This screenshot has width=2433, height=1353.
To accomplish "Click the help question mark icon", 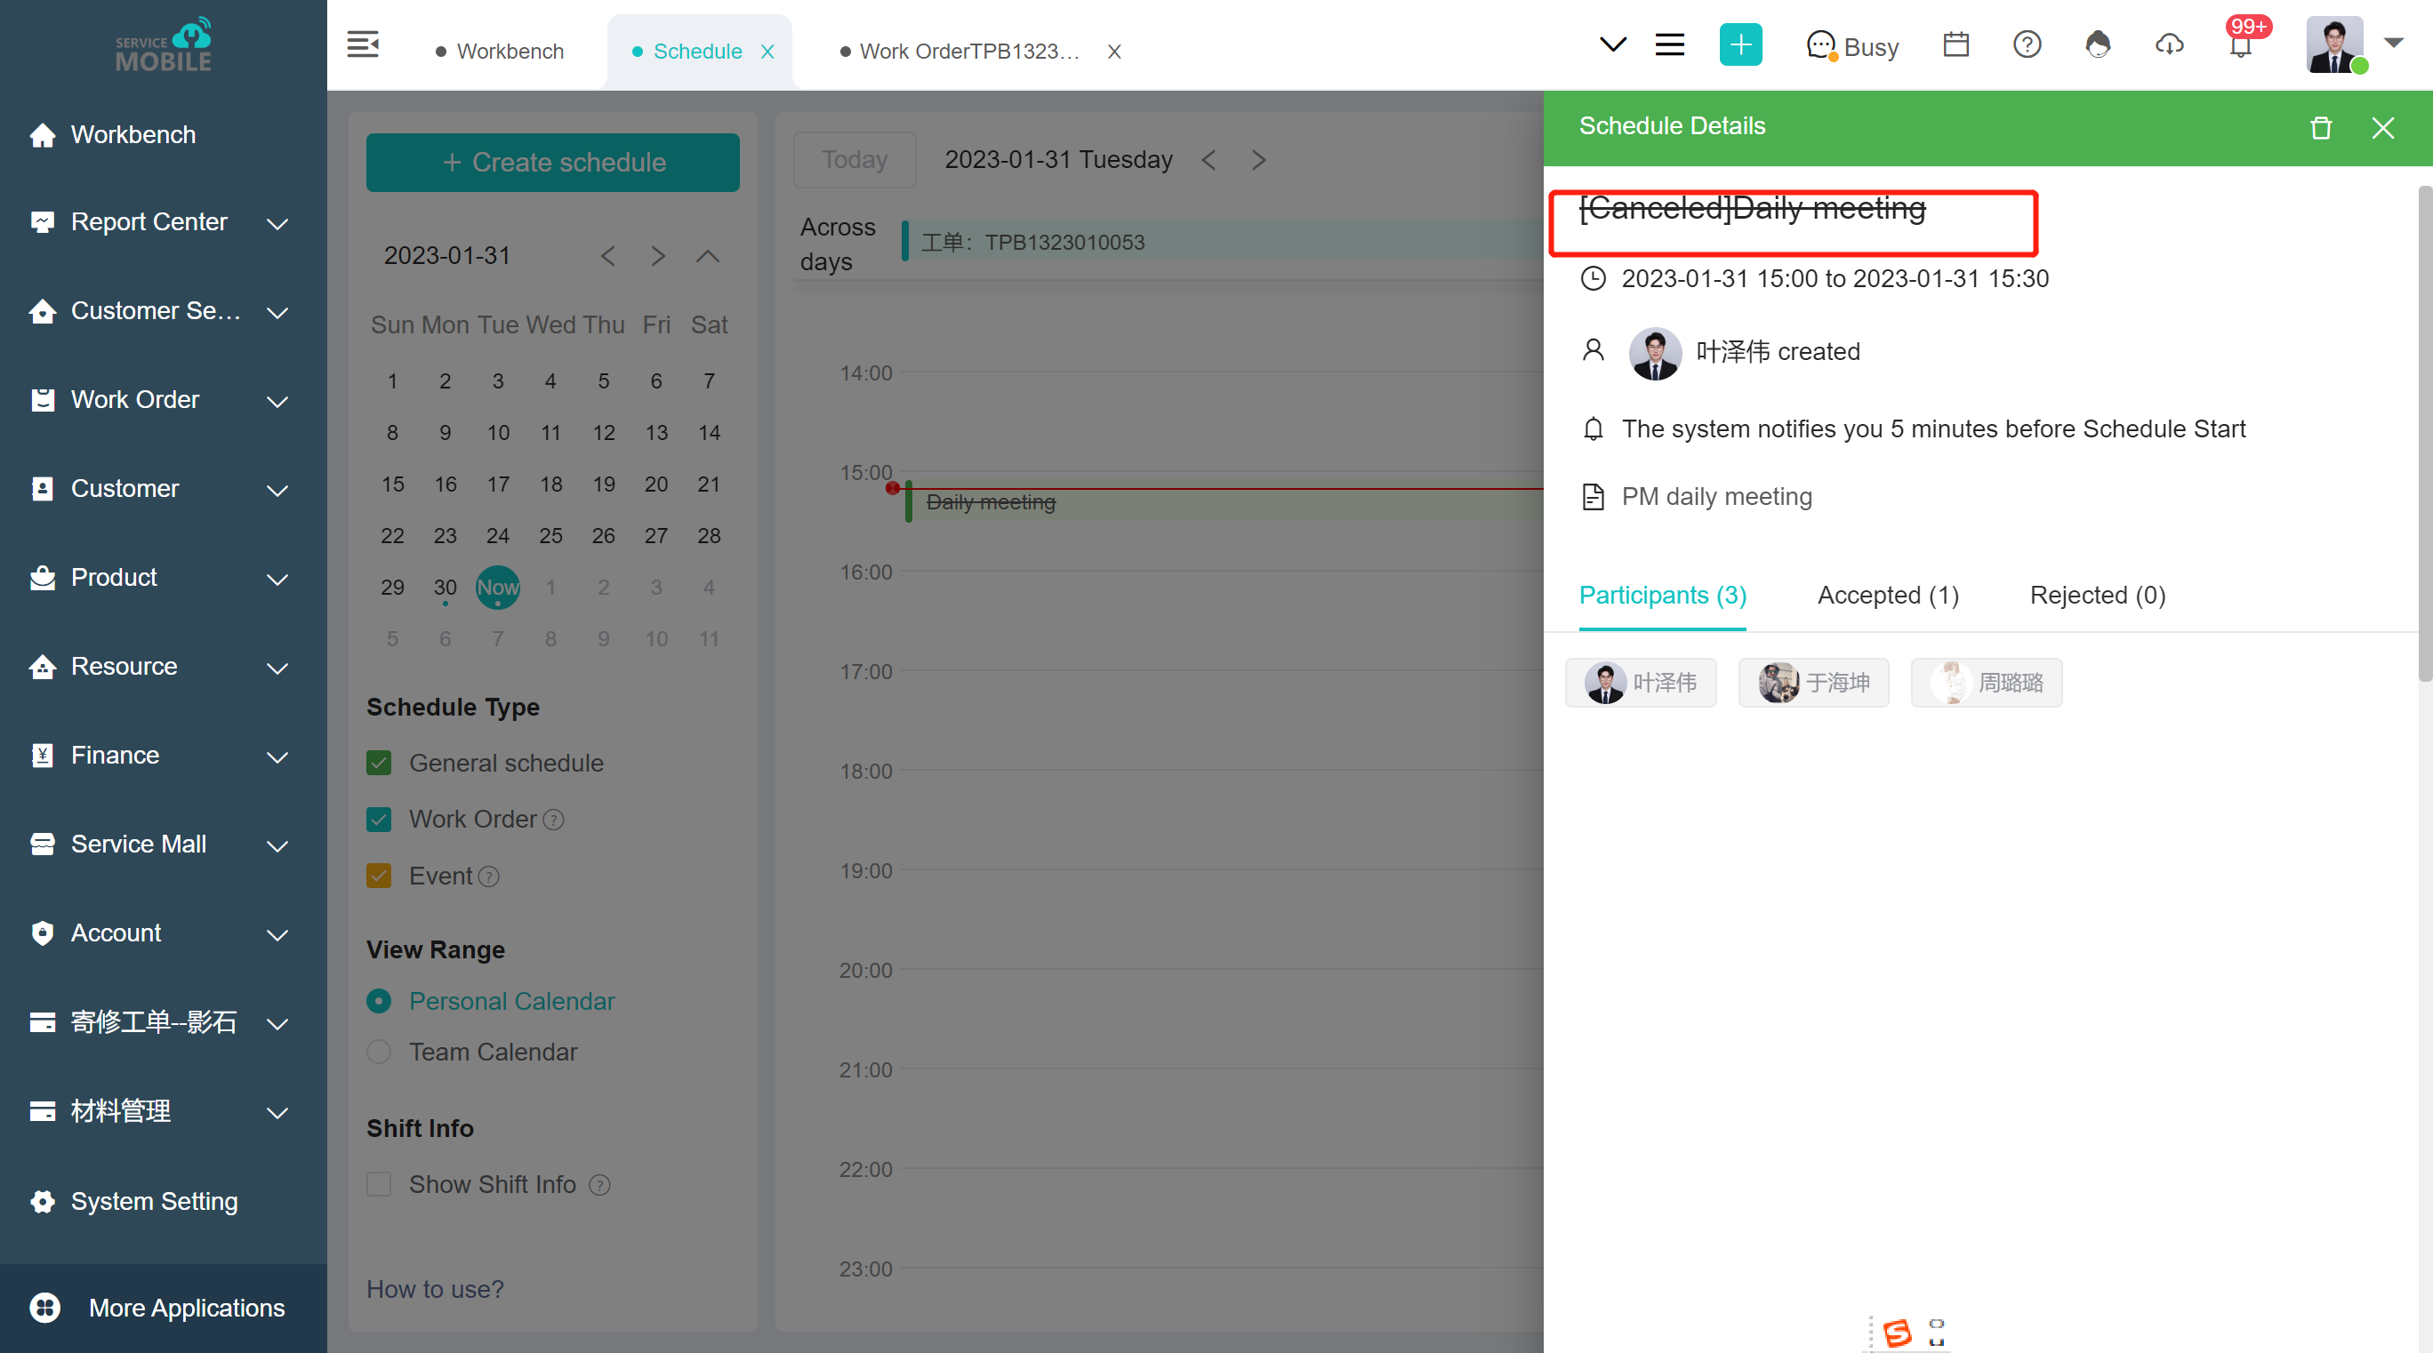I will 2027,44.
